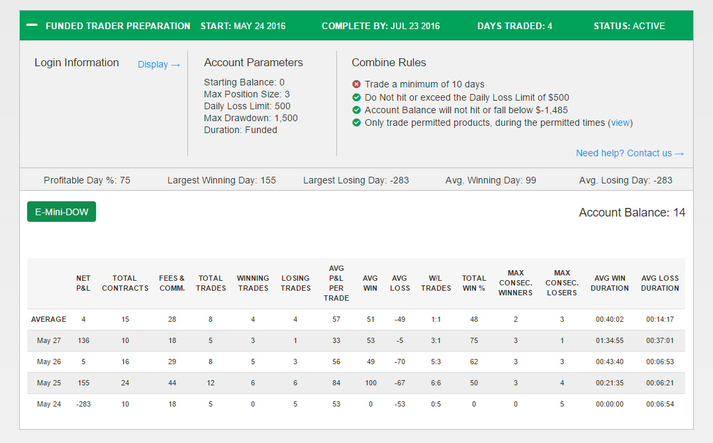Click the STATUS: ACTIVE header text
713x443 pixels.
click(x=630, y=26)
